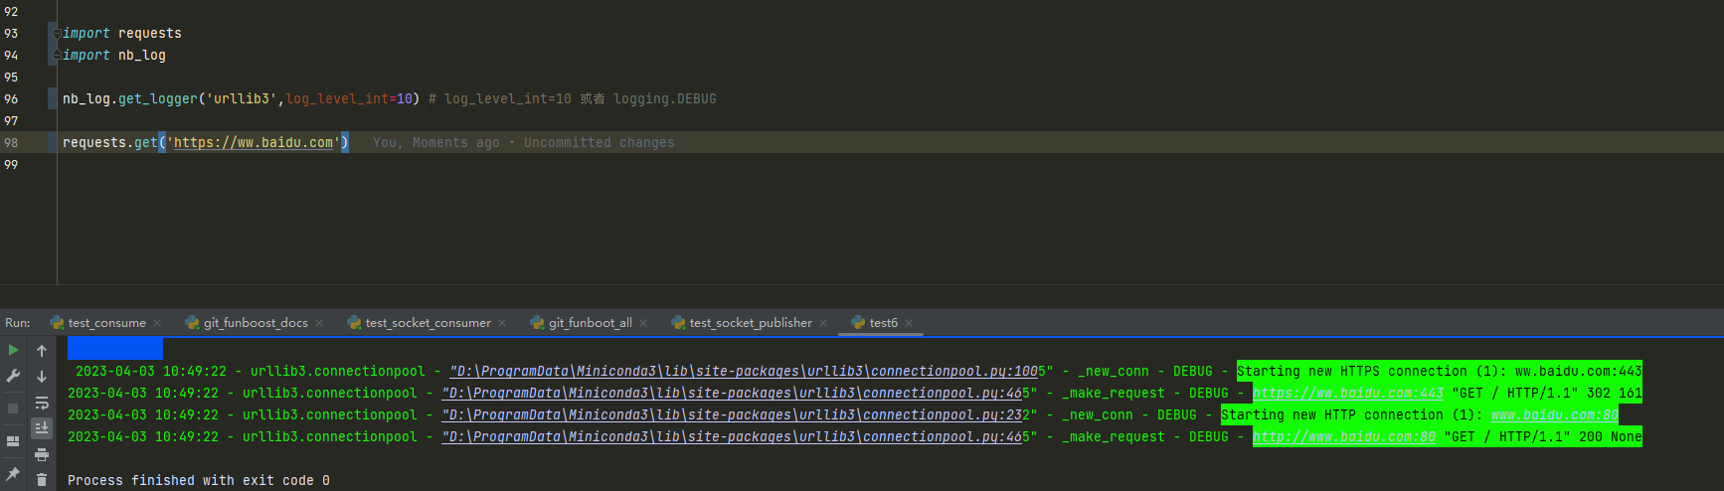
Task: Jump up the stack trace with up arrow
Action: point(42,351)
